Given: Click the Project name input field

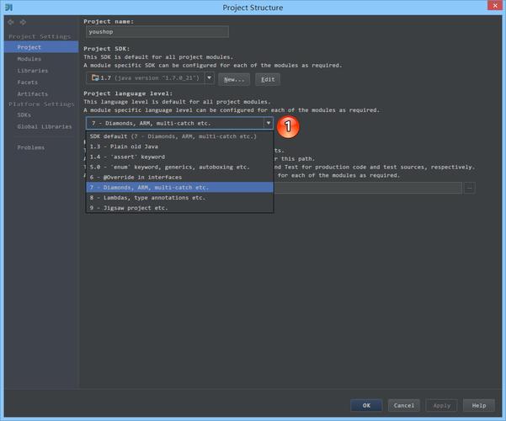Looking at the screenshot, I should pyautogui.click(x=157, y=32).
